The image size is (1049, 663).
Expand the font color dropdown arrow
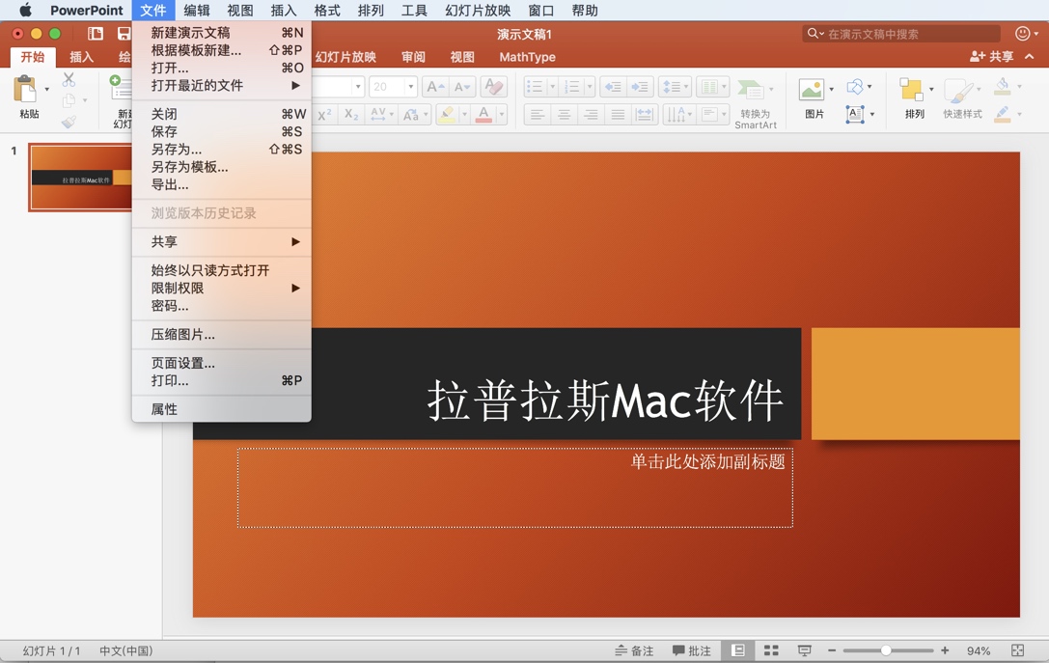point(503,114)
